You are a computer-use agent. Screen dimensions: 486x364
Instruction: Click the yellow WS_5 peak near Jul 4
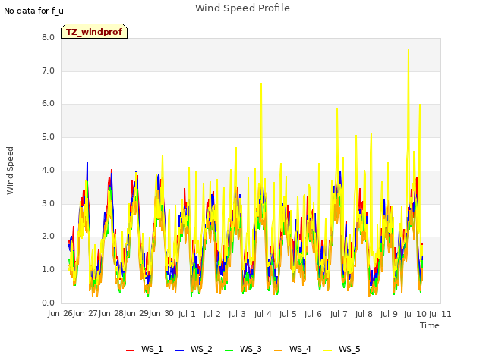coord(261,84)
